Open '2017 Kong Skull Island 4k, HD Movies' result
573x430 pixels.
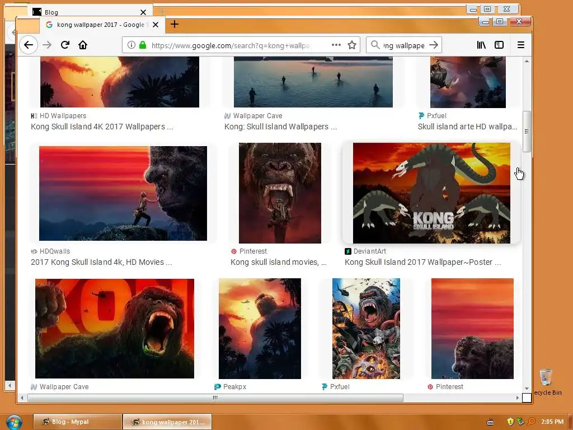[101, 262]
